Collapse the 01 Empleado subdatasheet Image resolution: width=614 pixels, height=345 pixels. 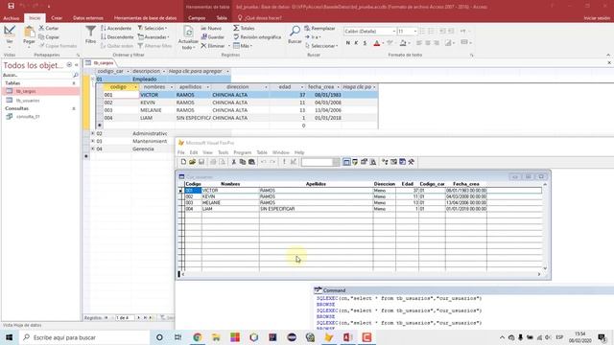(x=93, y=79)
